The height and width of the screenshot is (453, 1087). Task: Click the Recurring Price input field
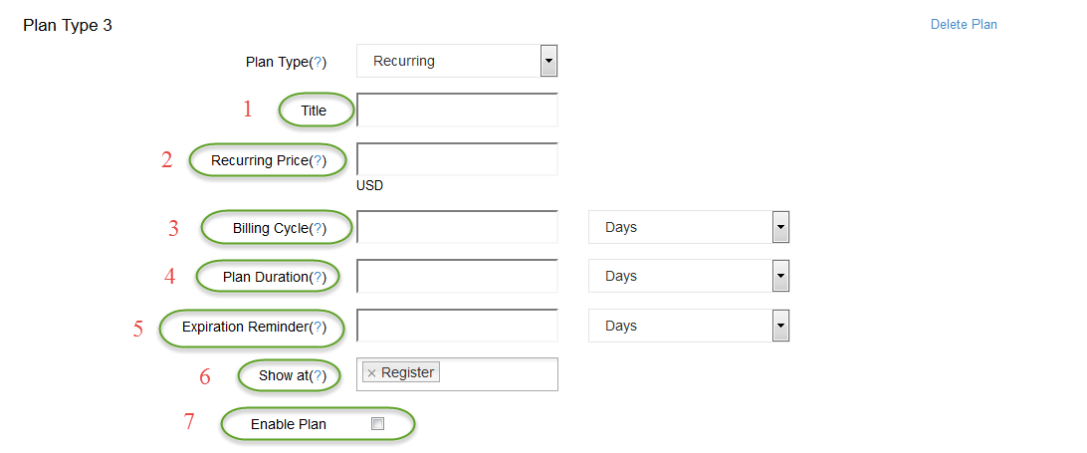pos(457,159)
